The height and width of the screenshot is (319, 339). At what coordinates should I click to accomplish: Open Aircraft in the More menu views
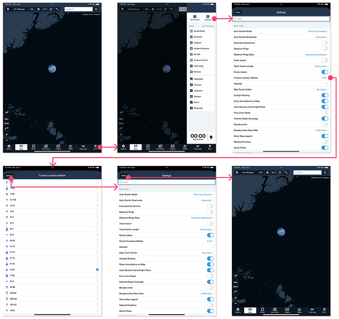[x=201, y=54]
